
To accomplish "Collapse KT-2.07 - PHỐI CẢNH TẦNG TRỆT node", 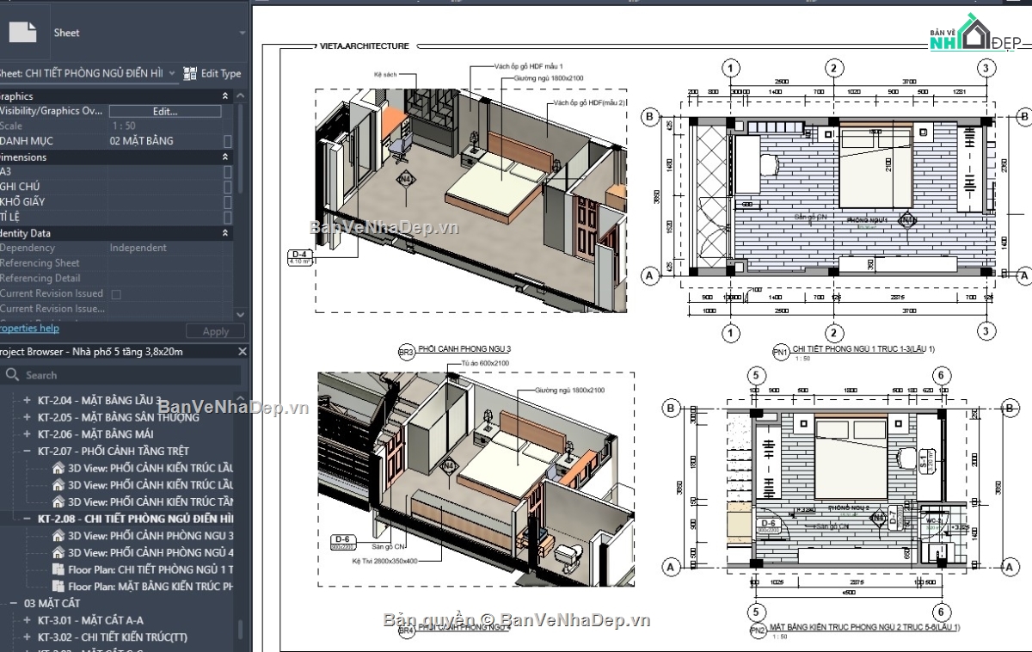I will [x=28, y=452].
